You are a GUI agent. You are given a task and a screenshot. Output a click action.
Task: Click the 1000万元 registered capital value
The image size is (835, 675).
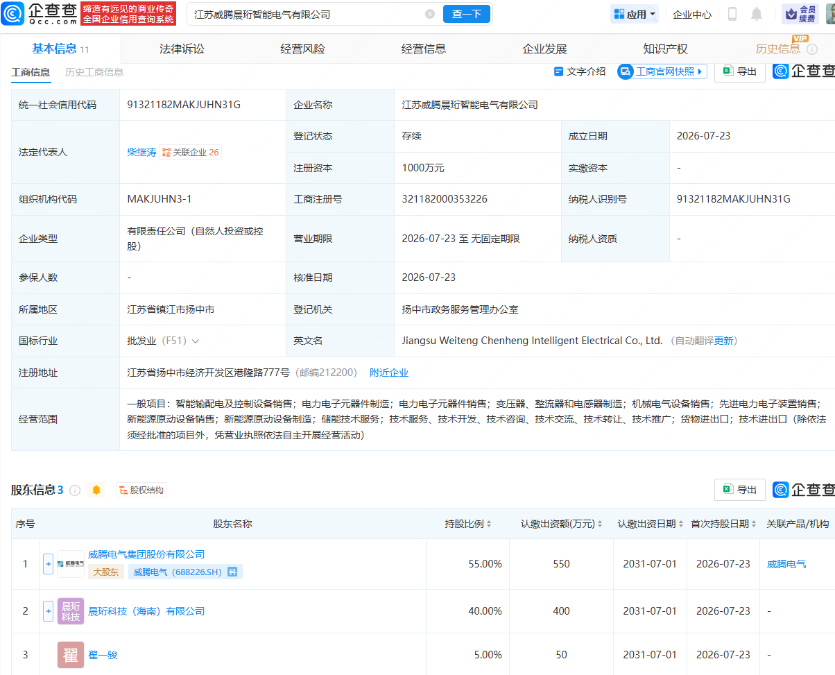[x=423, y=168]
